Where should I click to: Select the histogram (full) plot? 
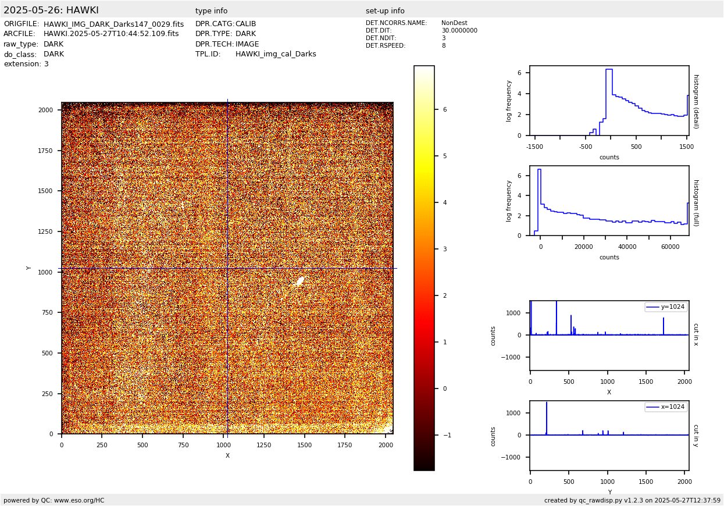pyautogui.click(x=609, y=201)
